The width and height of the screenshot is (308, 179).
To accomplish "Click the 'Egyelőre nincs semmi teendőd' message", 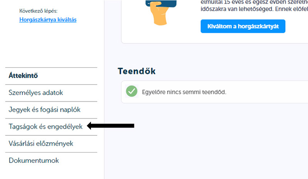I will [184, 92].
